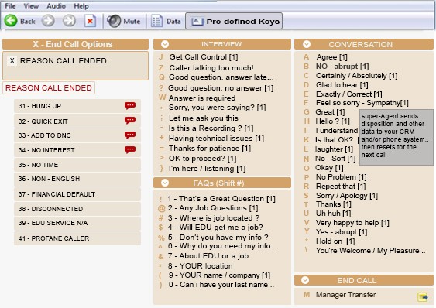
Task: Click 'Manager Transfer' under END CALL
Action: 345,295
